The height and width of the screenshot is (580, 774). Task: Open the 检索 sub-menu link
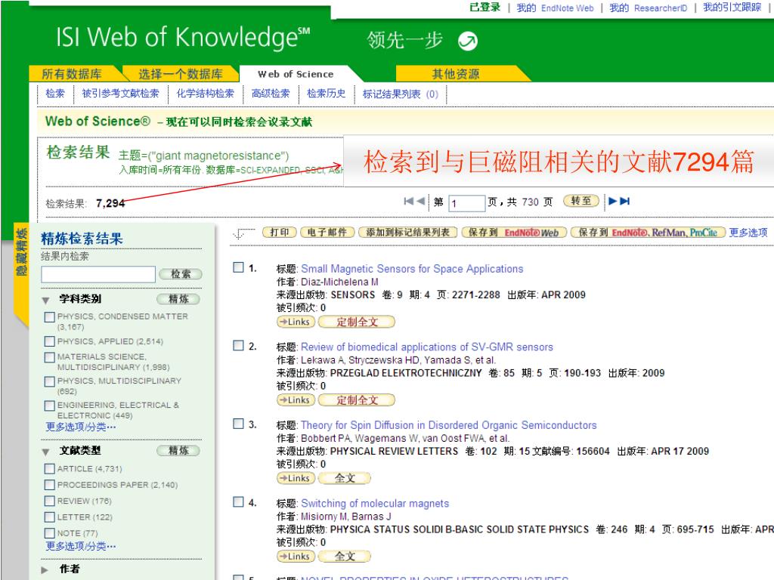(x=55, y=94)
